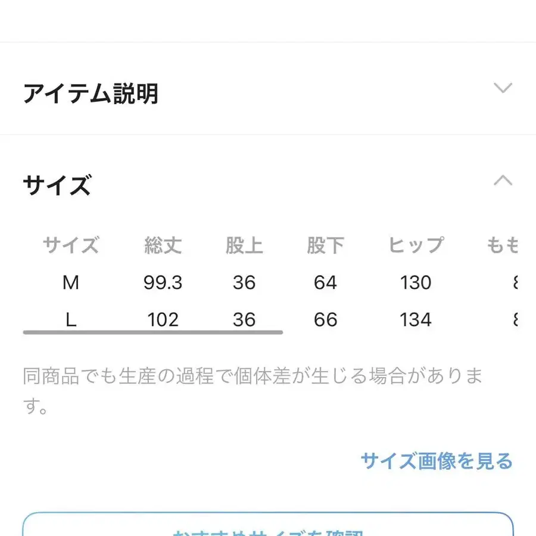Image resolution: width=536 pixels, height=536 pixels.
Task: Click the 102 total length value
Action: click(x=163, y=320)
